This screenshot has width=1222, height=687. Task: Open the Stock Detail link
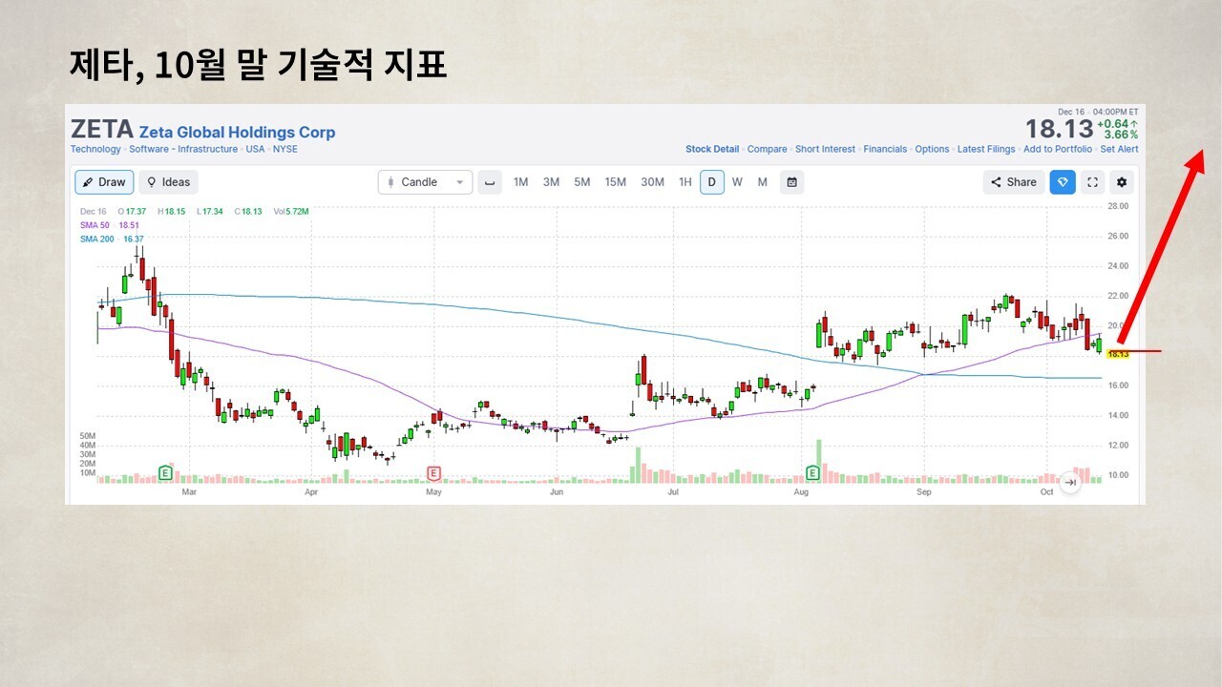[x=712, y=149]
